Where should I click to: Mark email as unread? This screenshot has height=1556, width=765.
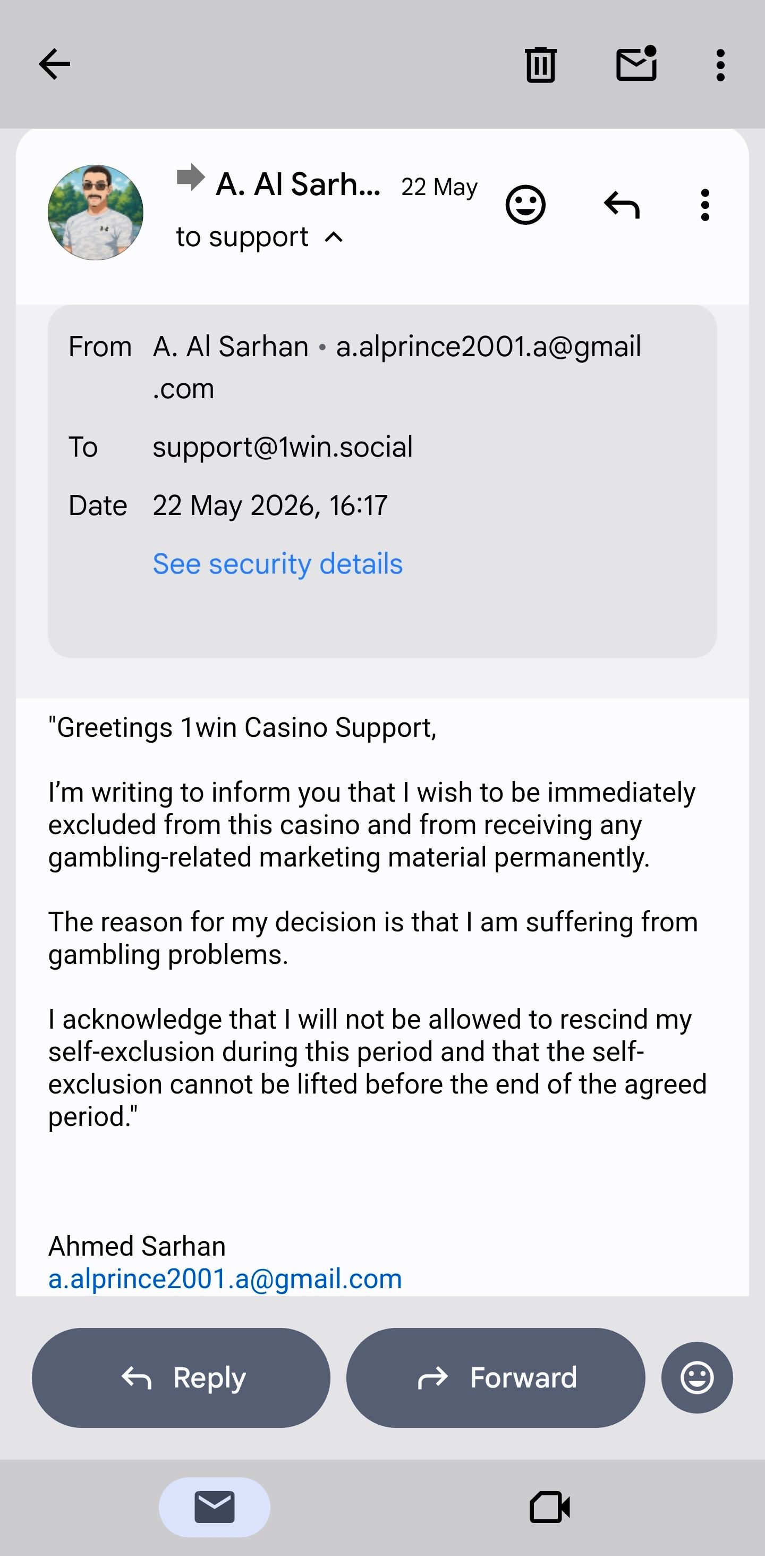click(x=636, y=63)
